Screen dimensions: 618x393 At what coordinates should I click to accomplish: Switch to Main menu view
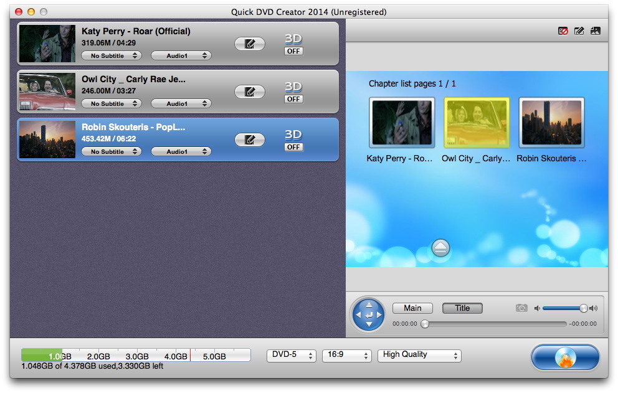[412, 308]
